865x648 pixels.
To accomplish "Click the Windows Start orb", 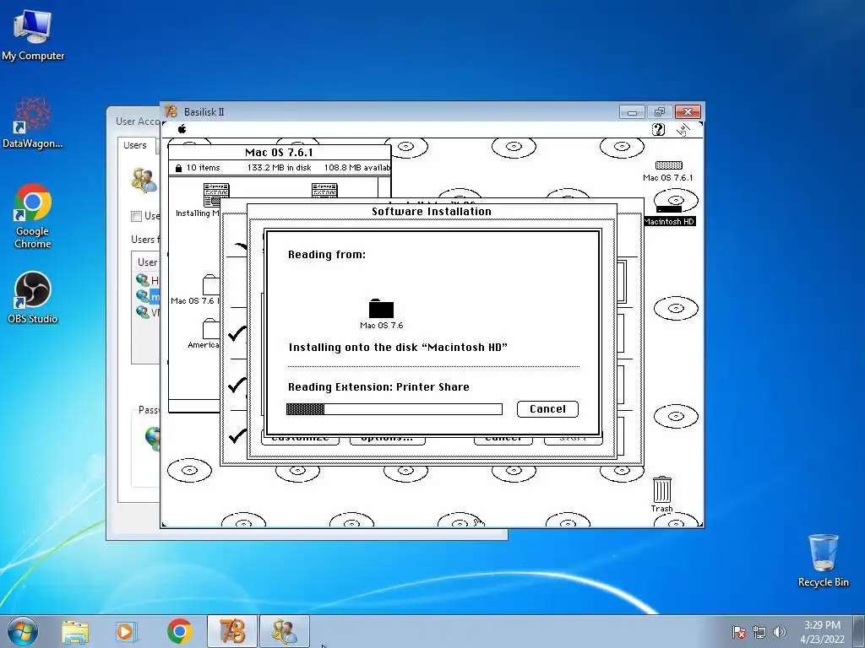I will 23,631.
